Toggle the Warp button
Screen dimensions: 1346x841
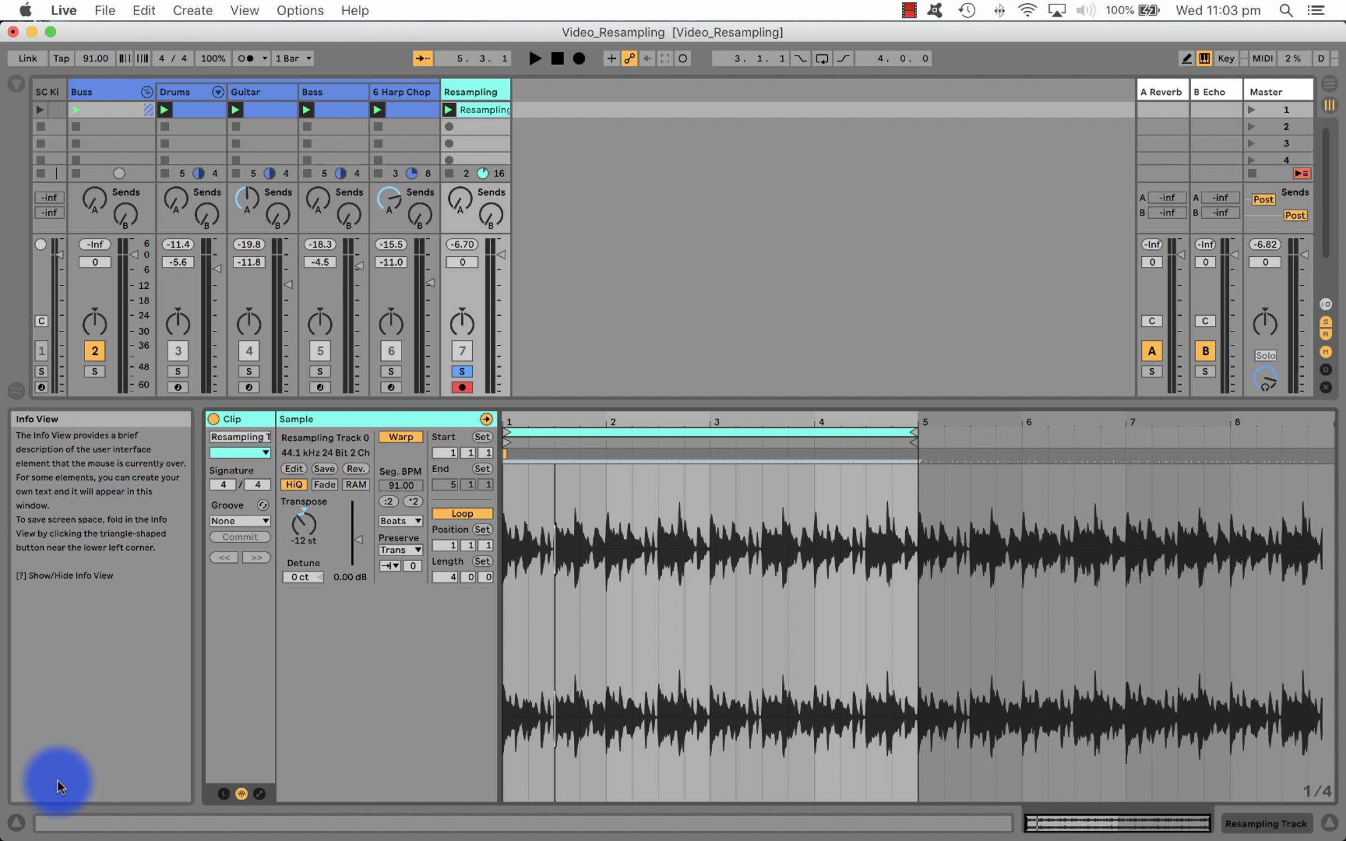[400, 437]
